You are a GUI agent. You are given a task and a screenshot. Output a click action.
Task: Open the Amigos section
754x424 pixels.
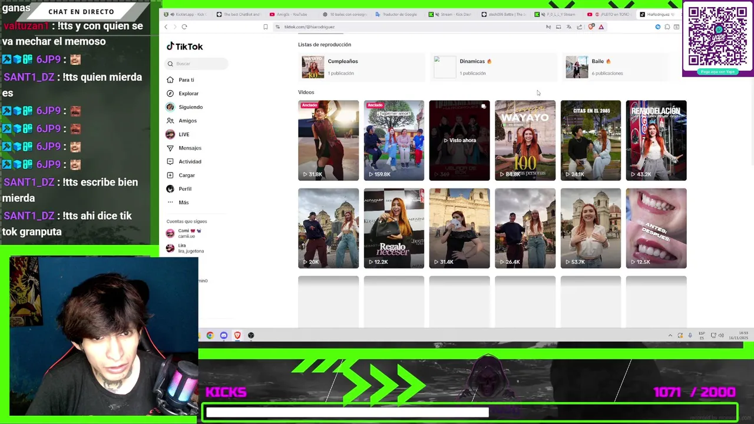(181, 121)
